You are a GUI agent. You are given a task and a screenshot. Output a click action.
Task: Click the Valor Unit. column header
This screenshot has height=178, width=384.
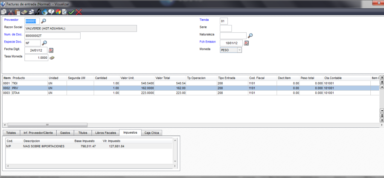137,78
